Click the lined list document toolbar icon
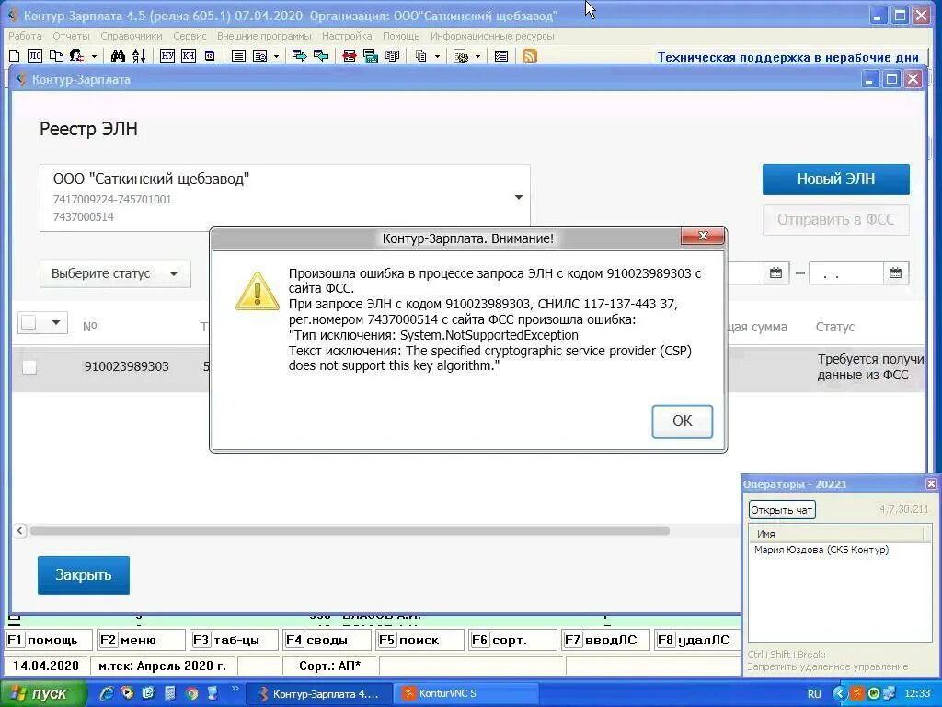Viewport: 942px width, 707px height. [238, 56]
